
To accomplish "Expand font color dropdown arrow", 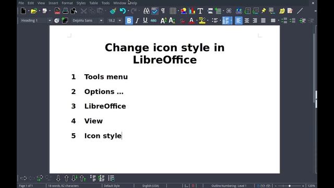I will (197, 20).
